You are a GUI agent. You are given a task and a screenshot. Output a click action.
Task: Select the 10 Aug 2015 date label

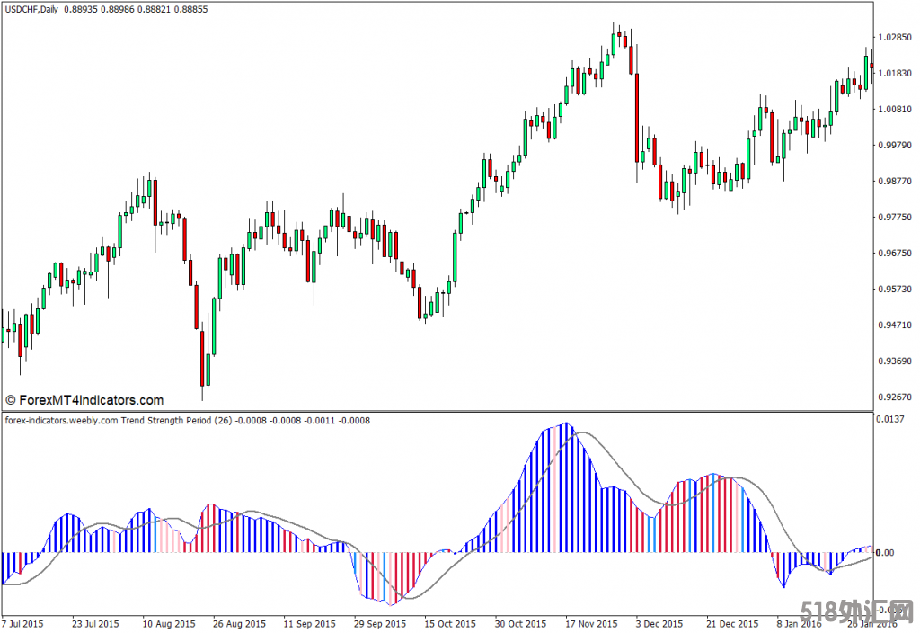click(171, 623)
